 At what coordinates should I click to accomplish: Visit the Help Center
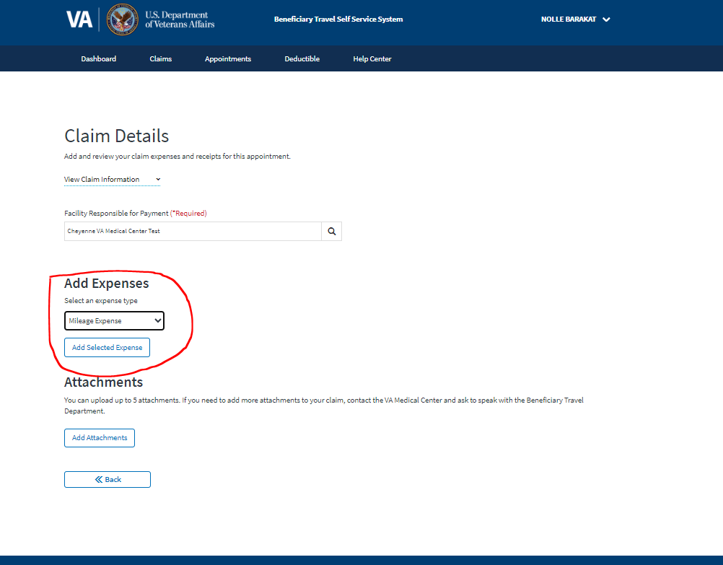point(372,59)
